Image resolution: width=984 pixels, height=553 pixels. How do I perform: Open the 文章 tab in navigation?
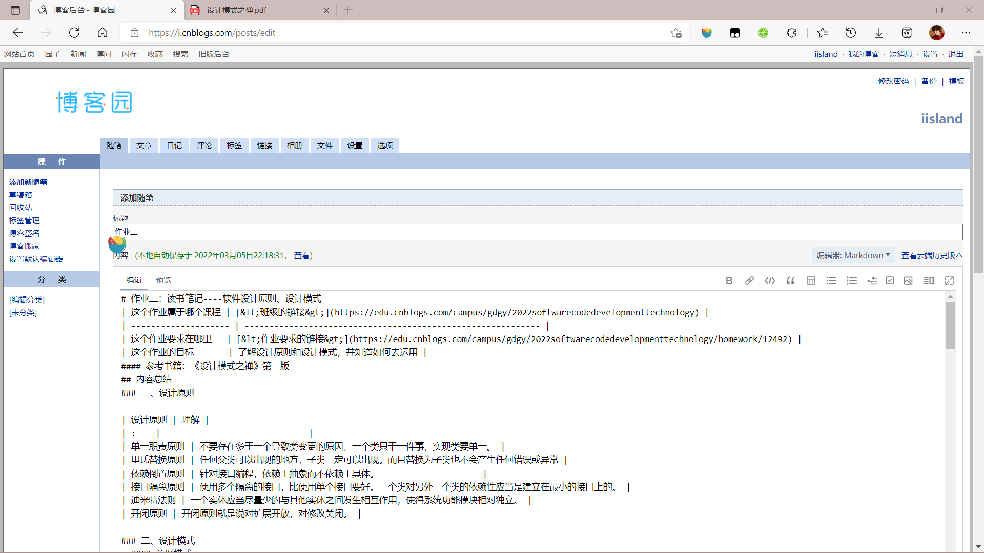[x=144, y=146]
